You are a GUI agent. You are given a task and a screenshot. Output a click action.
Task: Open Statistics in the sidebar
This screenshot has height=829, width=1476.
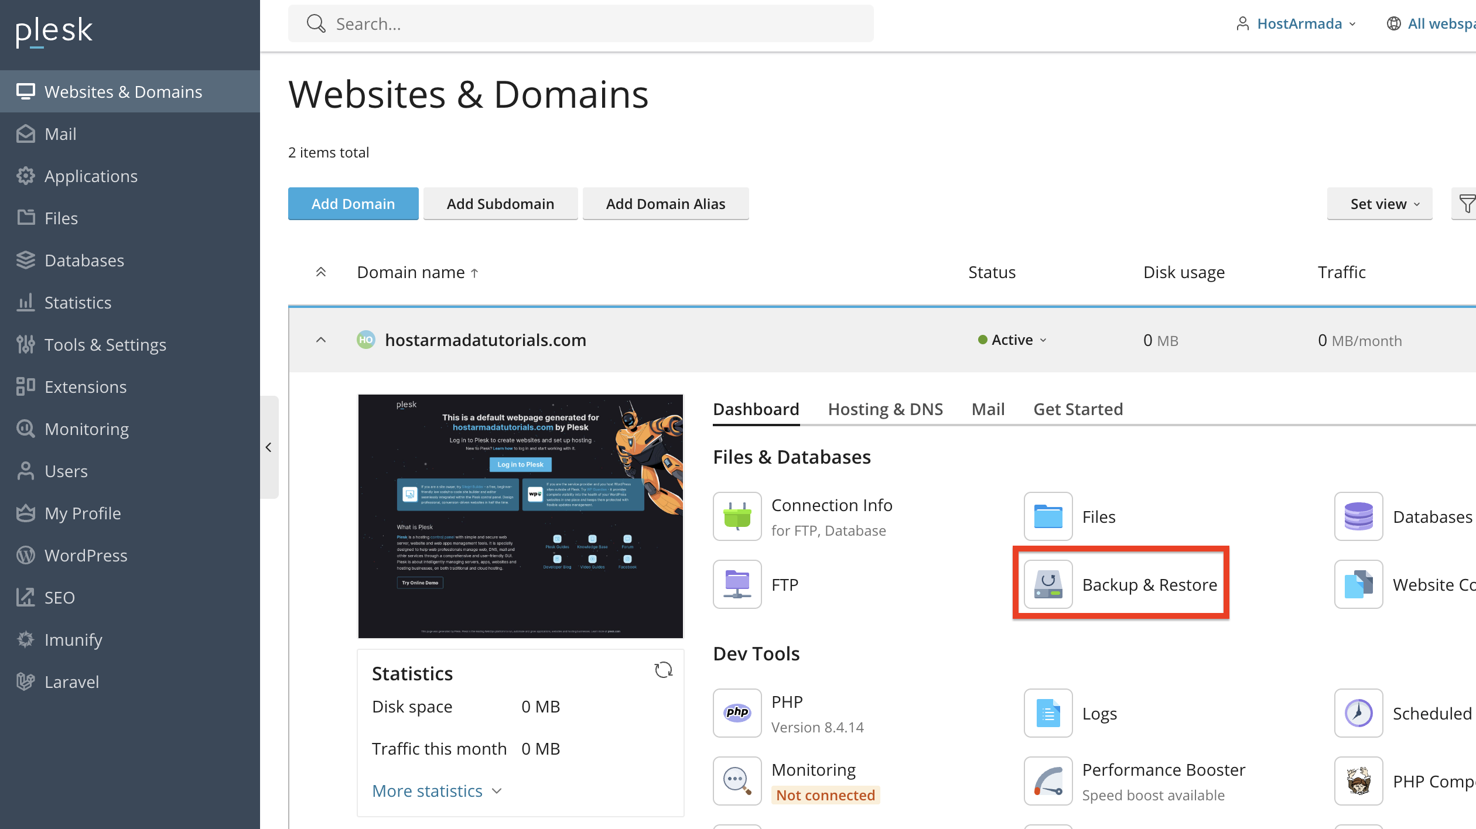130,303
